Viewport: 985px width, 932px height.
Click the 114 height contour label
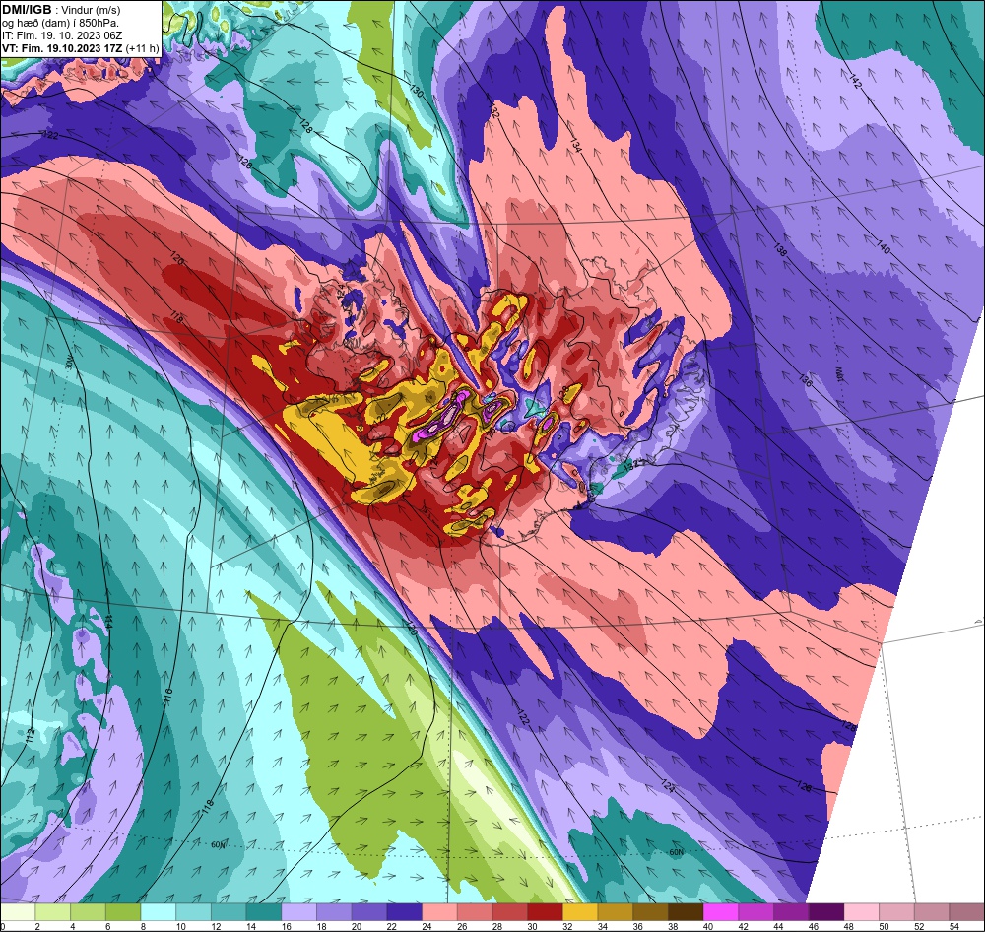click(x=108, y=623)
